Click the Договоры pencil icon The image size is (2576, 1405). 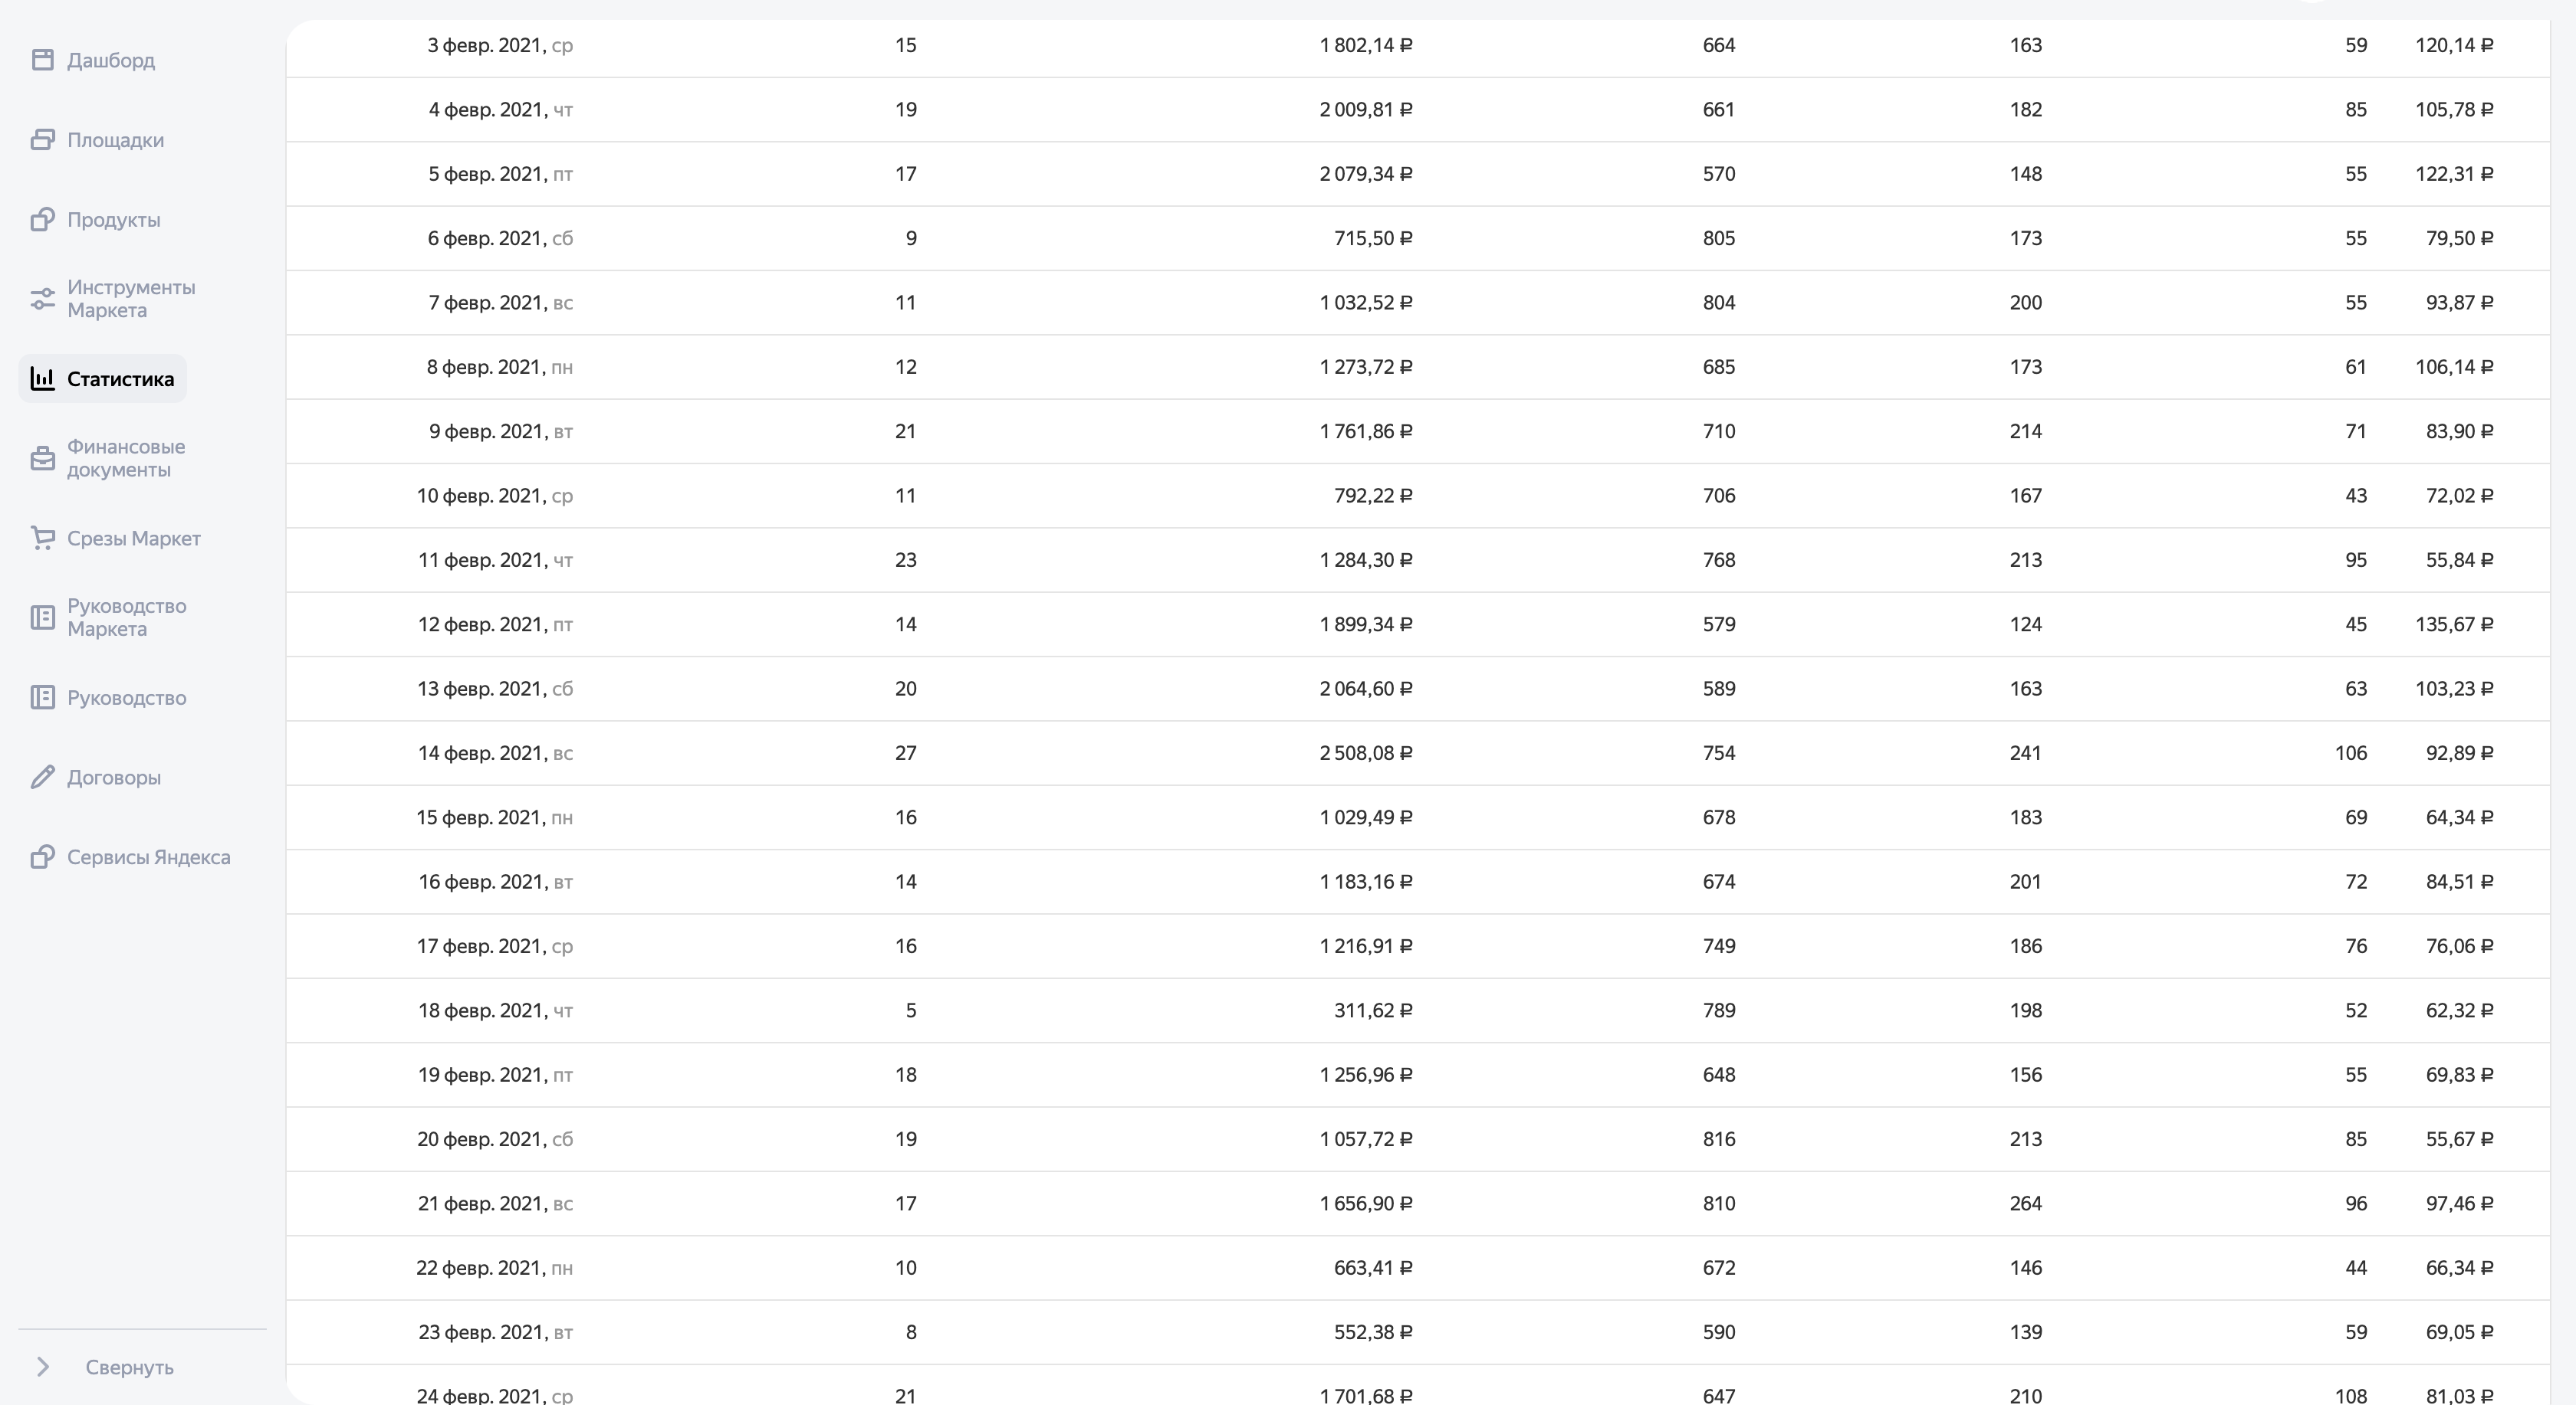pos(42,778)
